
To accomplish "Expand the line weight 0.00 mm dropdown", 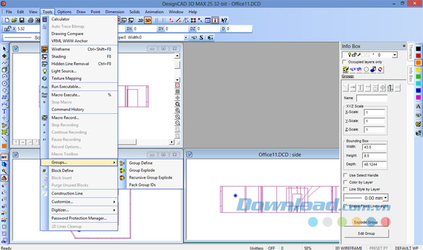I will coord(385,198).
